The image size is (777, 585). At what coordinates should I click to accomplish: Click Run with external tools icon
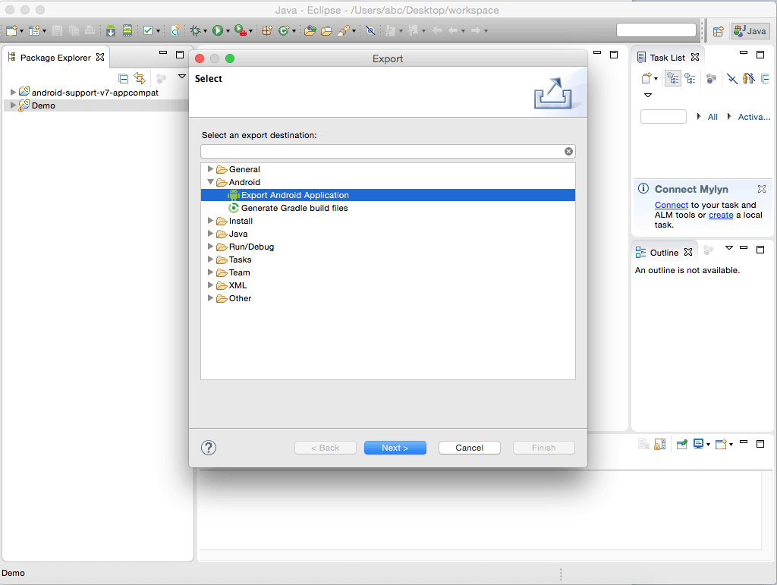point(240,30)
